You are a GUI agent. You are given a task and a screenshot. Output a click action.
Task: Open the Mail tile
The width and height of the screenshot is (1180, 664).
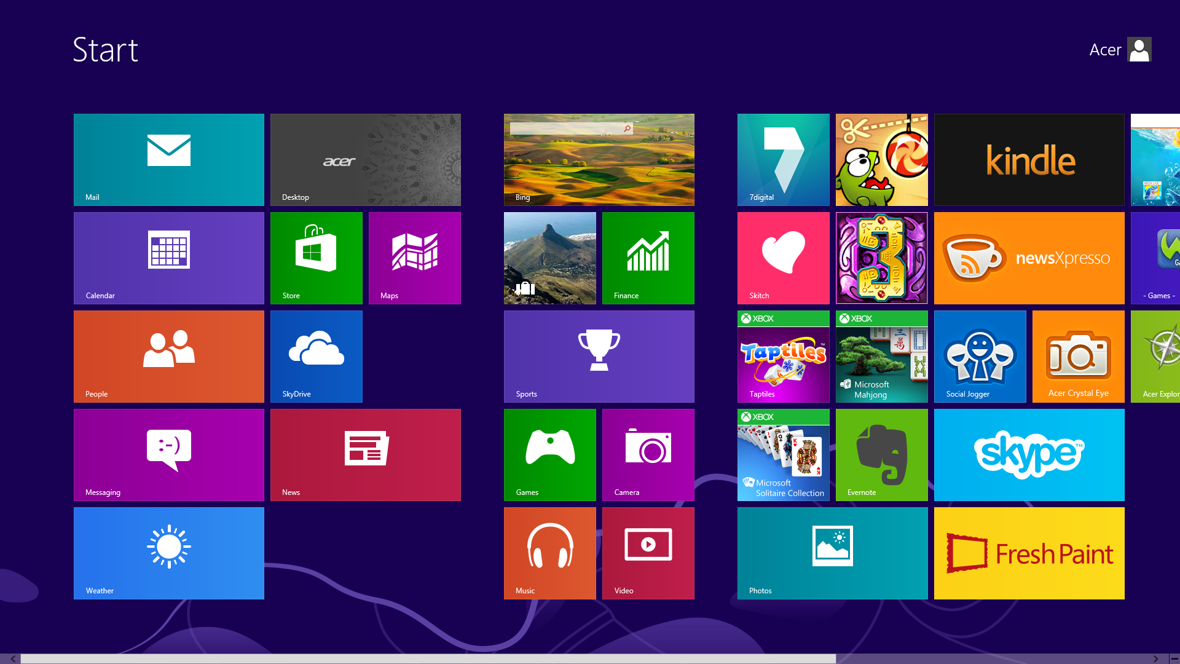[169, 160]
